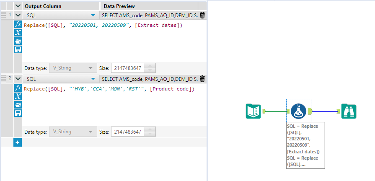Image resolution: width=375 pixels, height=181 pixels.
Task: Save the Product code expression with disk icon
Action: (18, 113)
